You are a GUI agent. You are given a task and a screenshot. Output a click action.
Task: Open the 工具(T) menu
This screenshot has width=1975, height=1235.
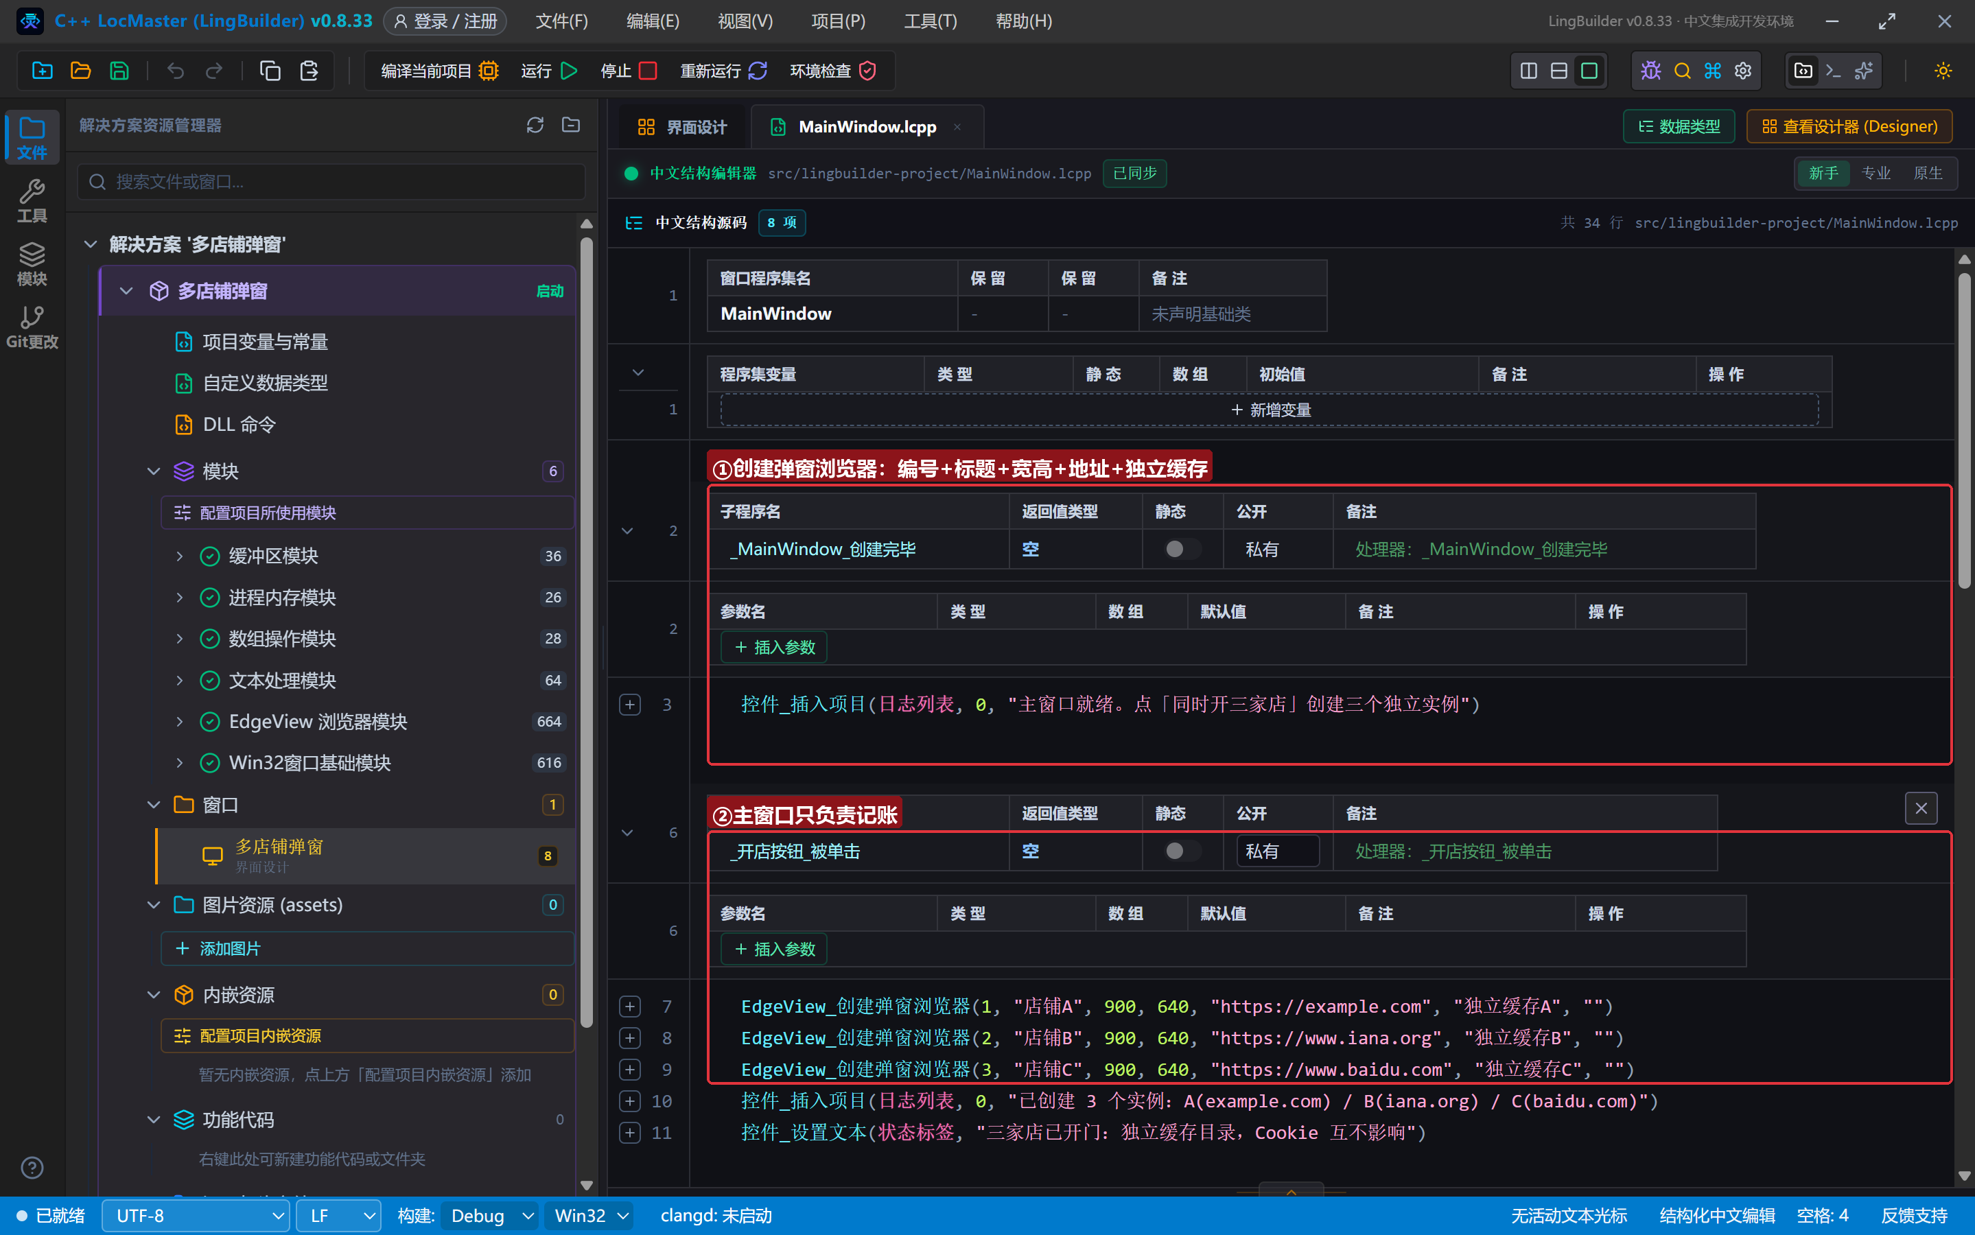point(931,21)
